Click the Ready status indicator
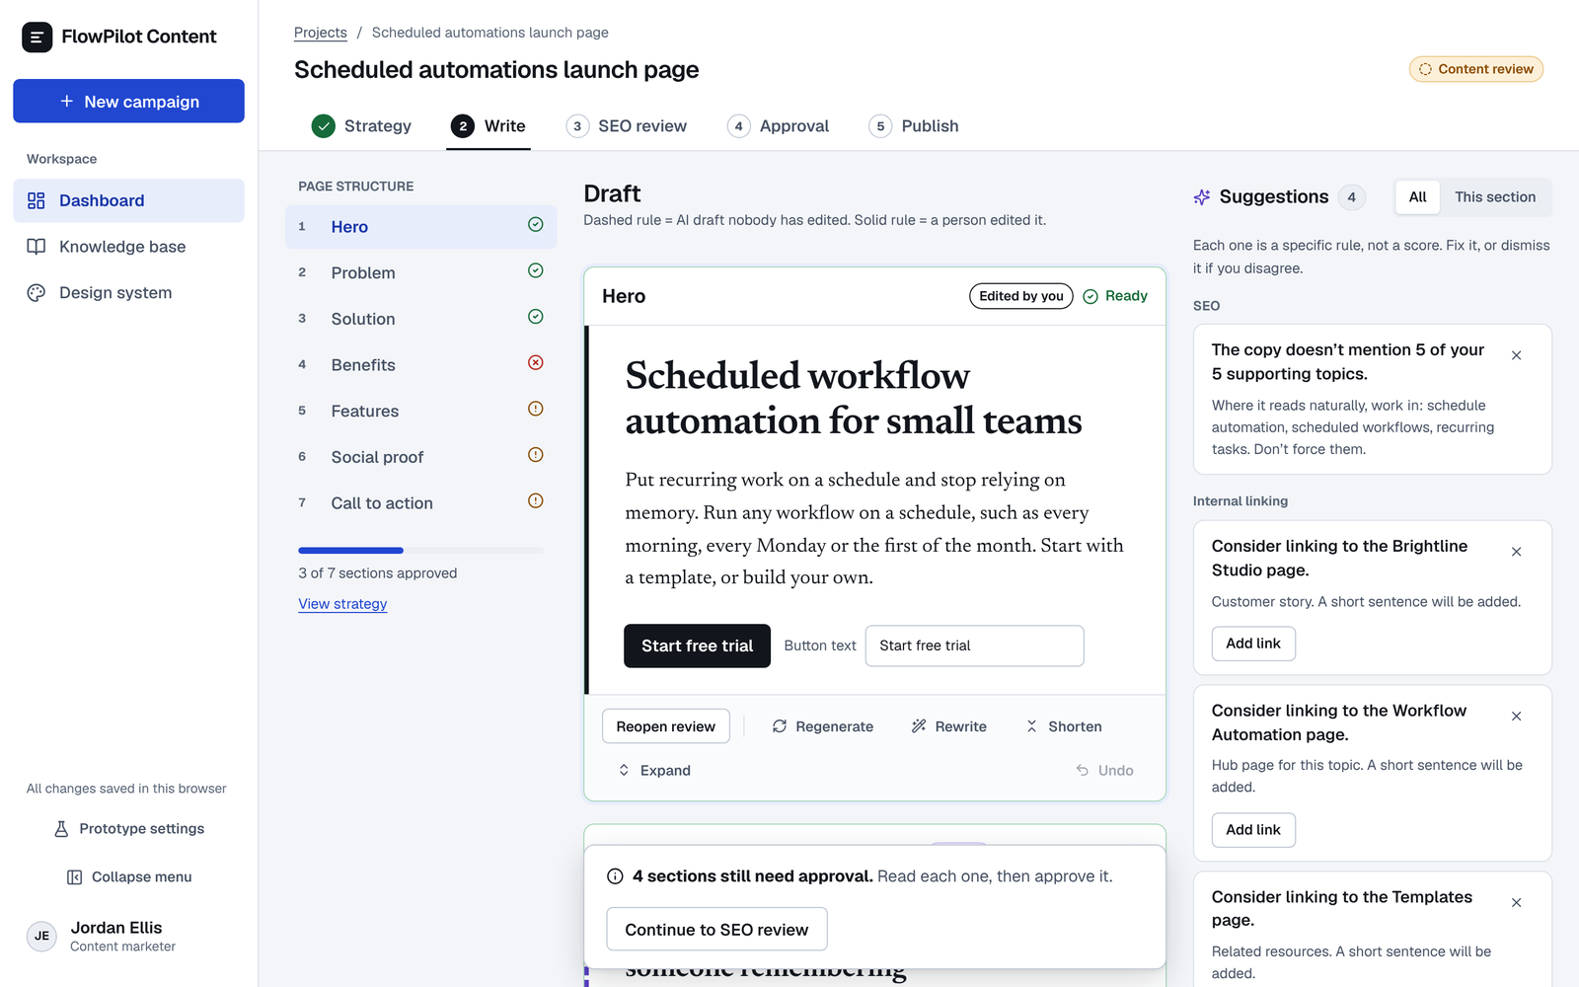1579x987 pixels. (x=1115, y=296)
